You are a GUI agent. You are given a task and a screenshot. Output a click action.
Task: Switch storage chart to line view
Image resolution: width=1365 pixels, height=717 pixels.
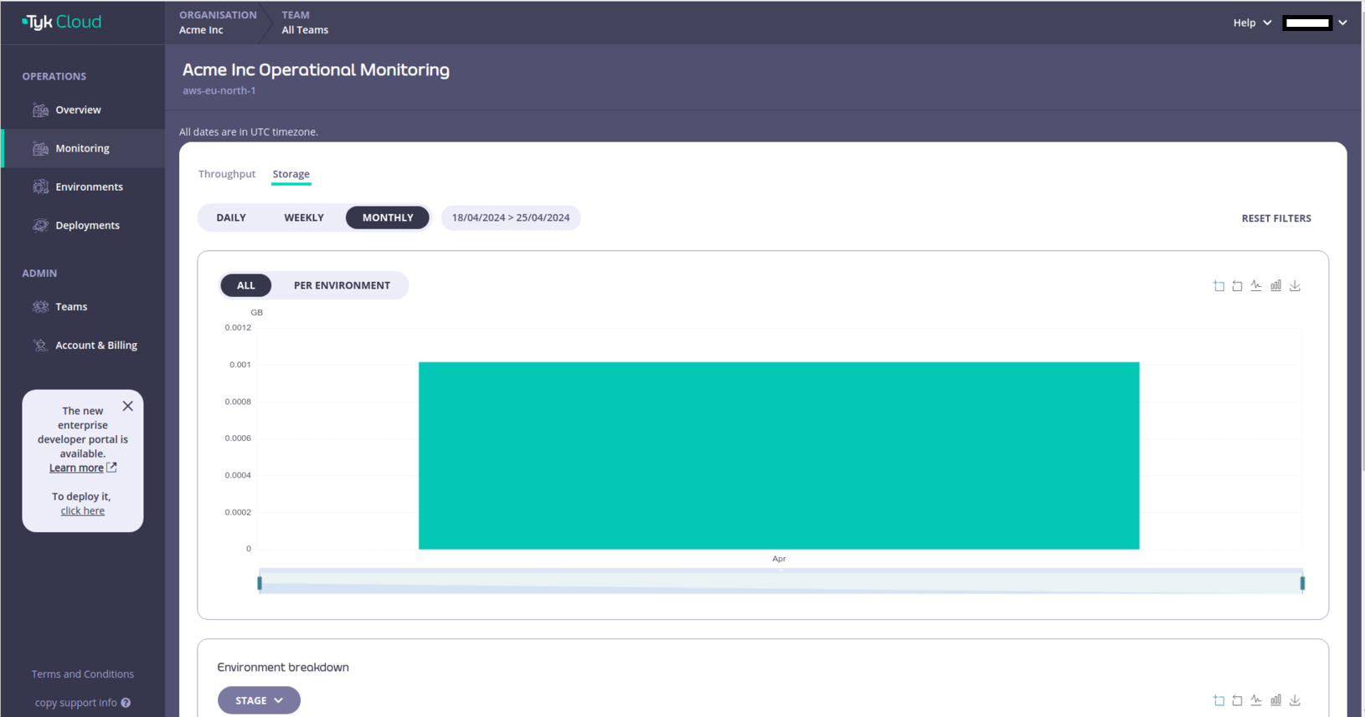(x=1256, y=286)
